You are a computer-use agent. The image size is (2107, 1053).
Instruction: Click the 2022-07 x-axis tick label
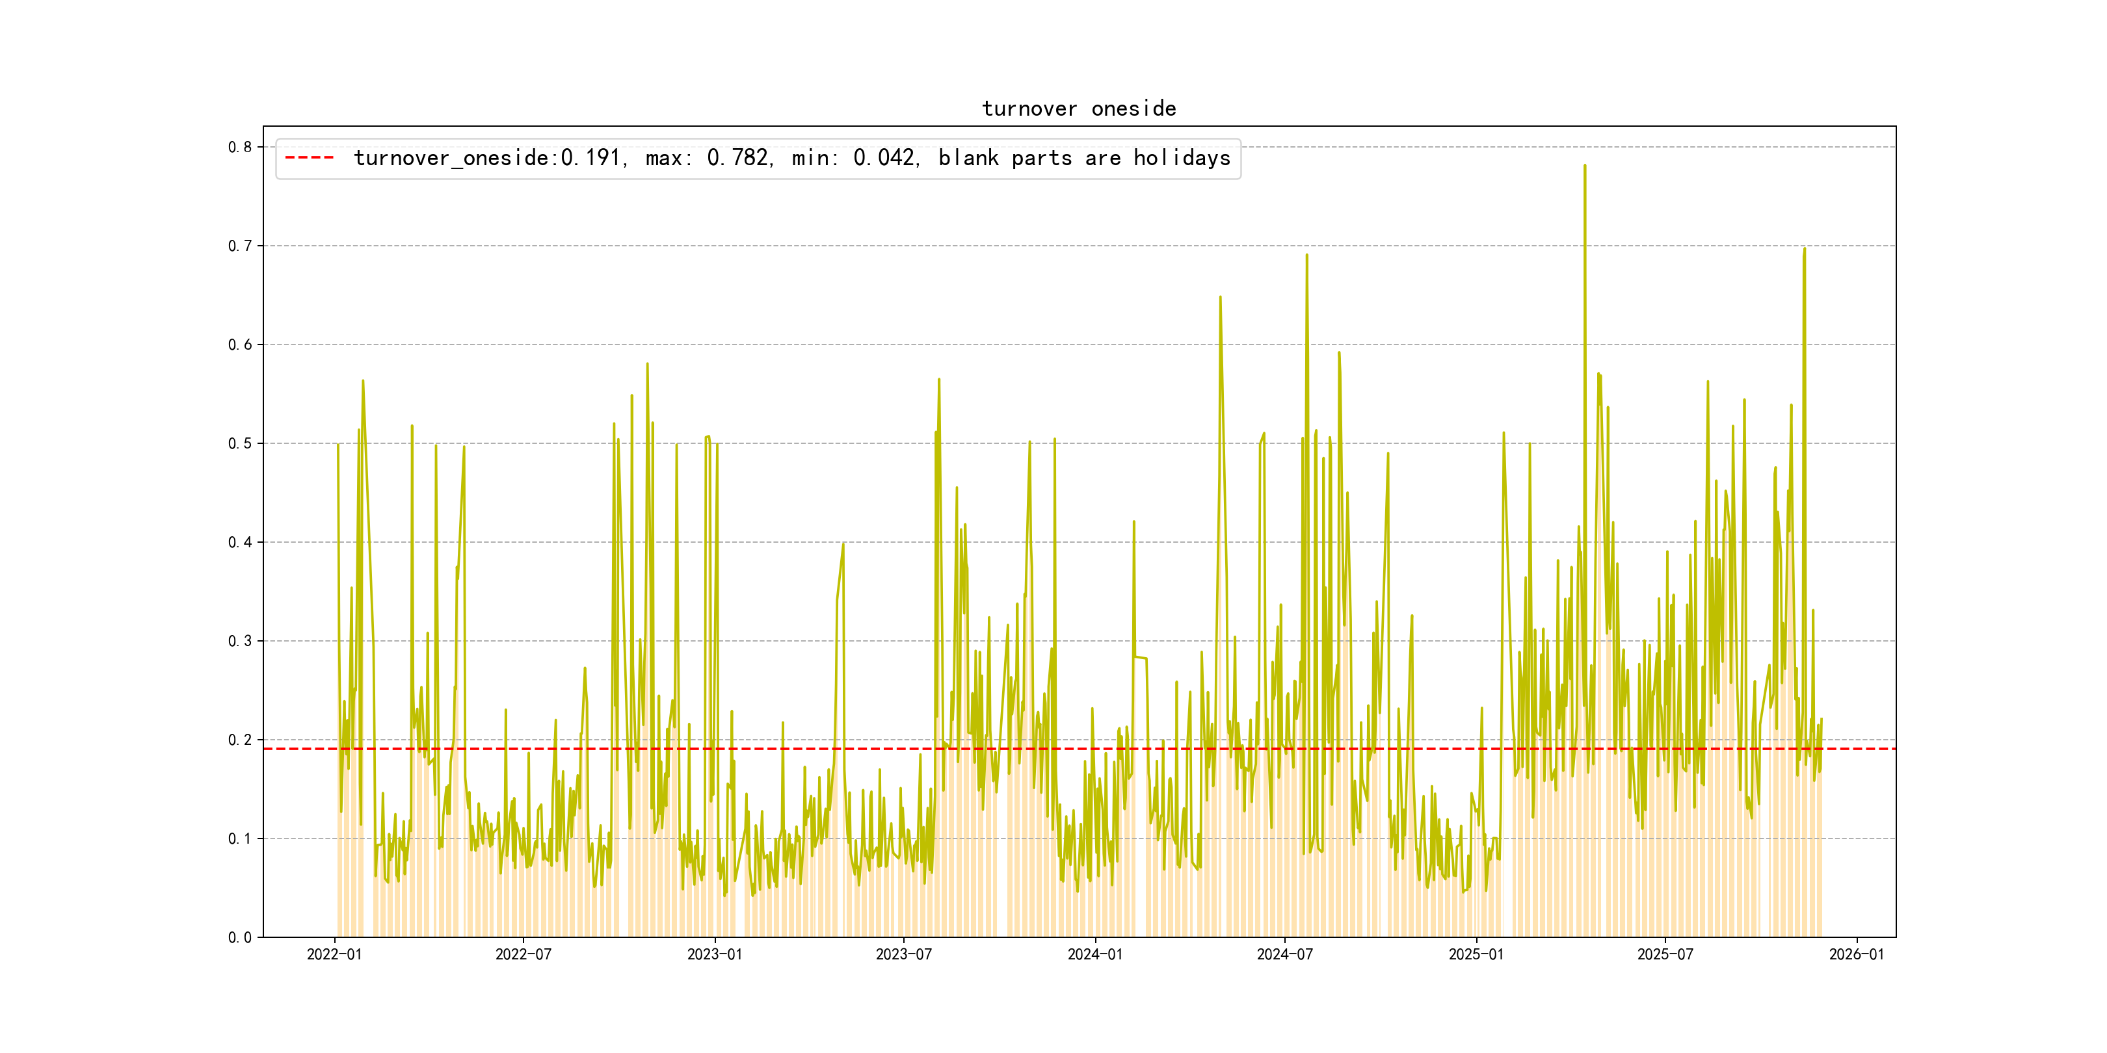pos(523,954)
